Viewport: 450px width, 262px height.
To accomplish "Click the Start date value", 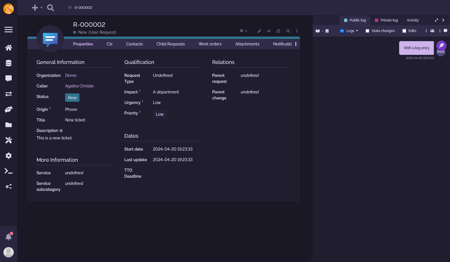I will [173, 149].
